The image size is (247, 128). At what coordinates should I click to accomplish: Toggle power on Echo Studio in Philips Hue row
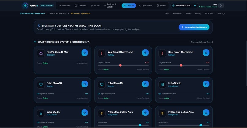(85, 113)
